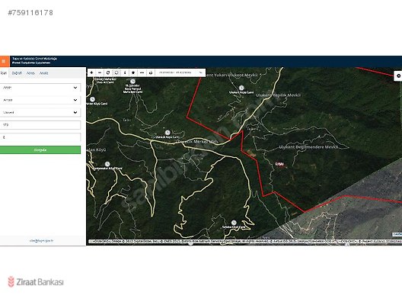Viewport: 402px width, 302px height.
Task: Switch to the Adres tab
Action: coord(30,73)
